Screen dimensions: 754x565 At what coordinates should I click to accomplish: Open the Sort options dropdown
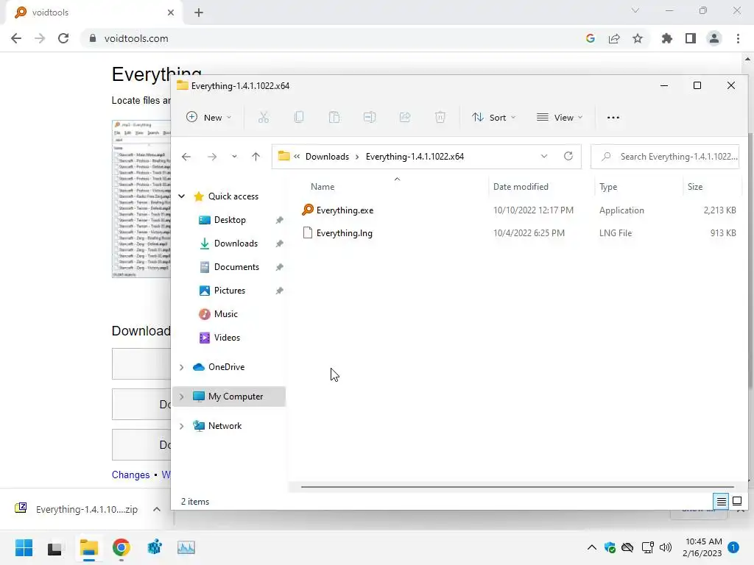[494, 117]
